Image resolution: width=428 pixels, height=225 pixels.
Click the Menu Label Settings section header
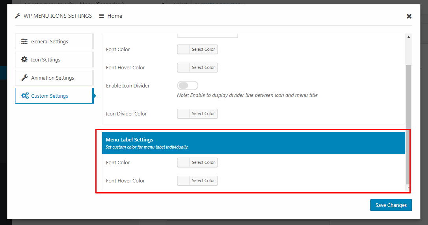[x=253, y=143]
